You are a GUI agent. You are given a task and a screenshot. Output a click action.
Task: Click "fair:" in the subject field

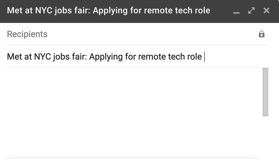click(79, 57)
